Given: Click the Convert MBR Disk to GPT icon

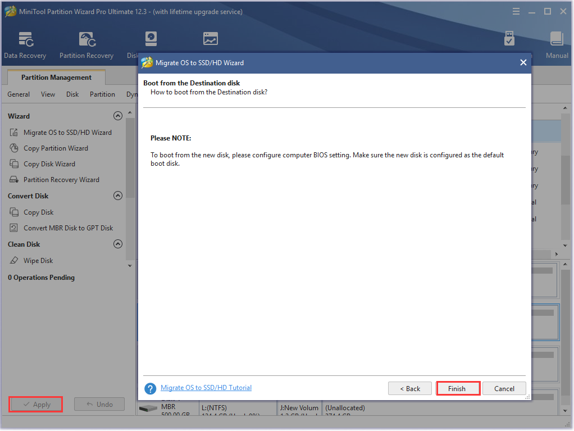Looking at the screenshot, I should [x=13, y=228].
